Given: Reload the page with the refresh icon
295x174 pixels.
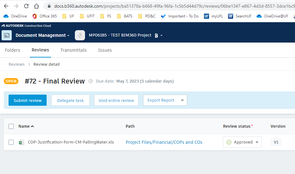Looking at the screenshot, I should [26, 6].
